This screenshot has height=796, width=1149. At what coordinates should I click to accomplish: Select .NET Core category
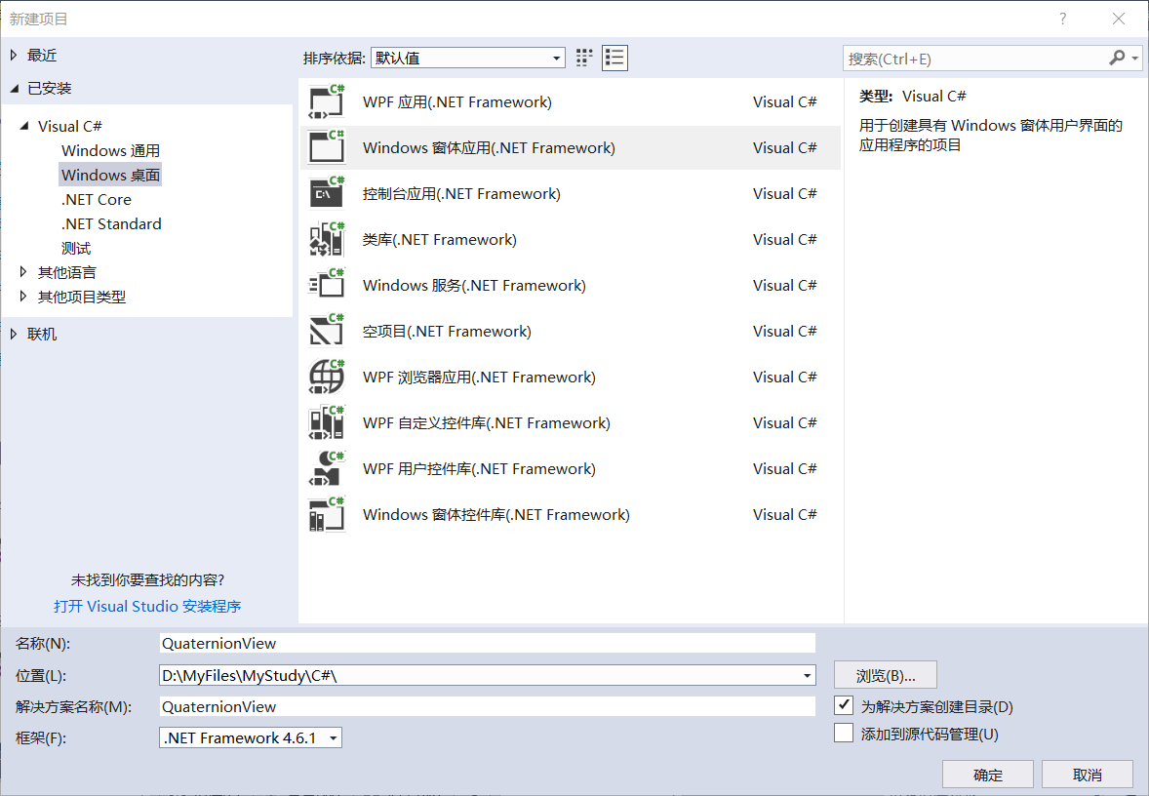[x=96, y=199]
